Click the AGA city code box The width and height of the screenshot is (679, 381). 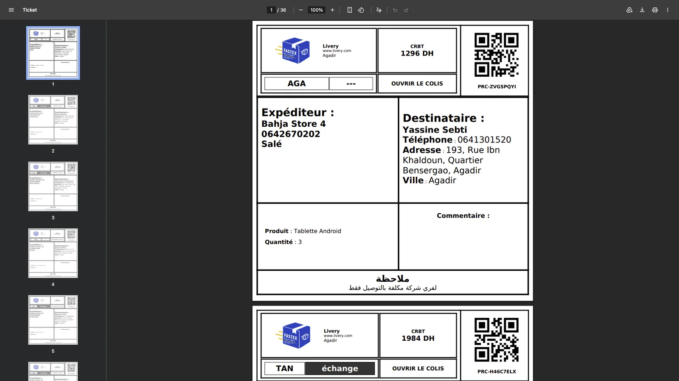click(297, 83)
